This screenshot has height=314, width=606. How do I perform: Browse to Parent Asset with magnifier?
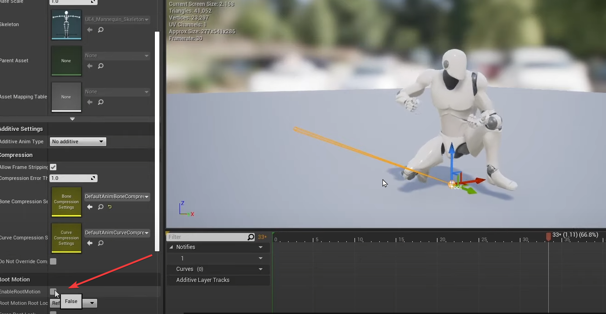pyautogui.click(x=101, y=66)
